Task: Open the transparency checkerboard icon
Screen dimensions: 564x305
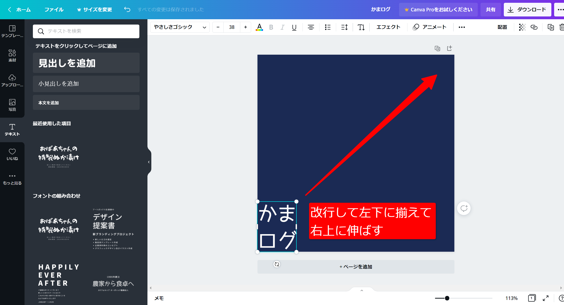Action: pyautogui.click(x=522, y=27)
